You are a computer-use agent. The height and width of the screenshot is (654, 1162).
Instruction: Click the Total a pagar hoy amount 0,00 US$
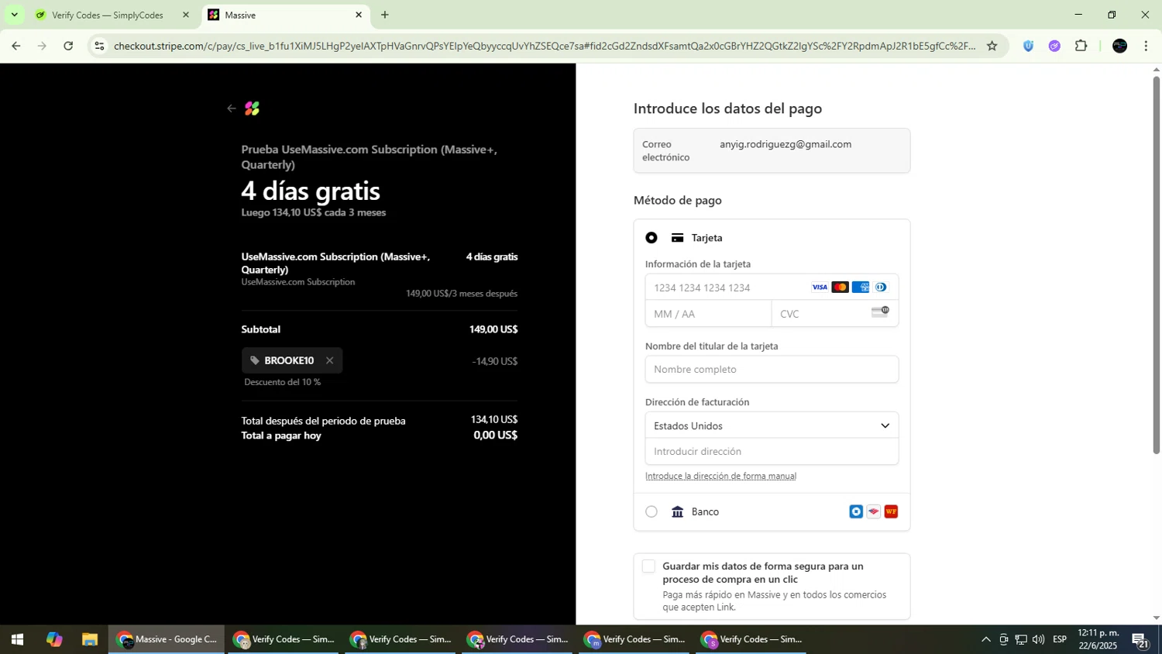[496, 435]
